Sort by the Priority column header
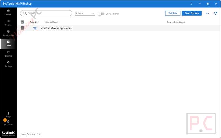 (34, 22)
